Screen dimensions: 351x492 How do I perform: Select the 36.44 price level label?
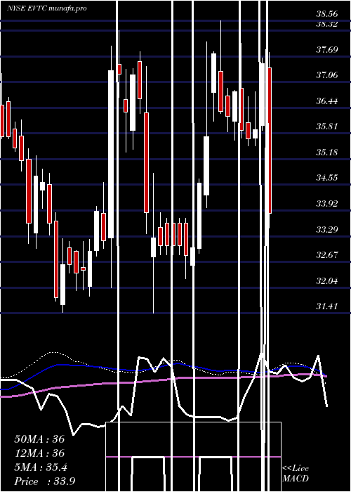[327, 101]
